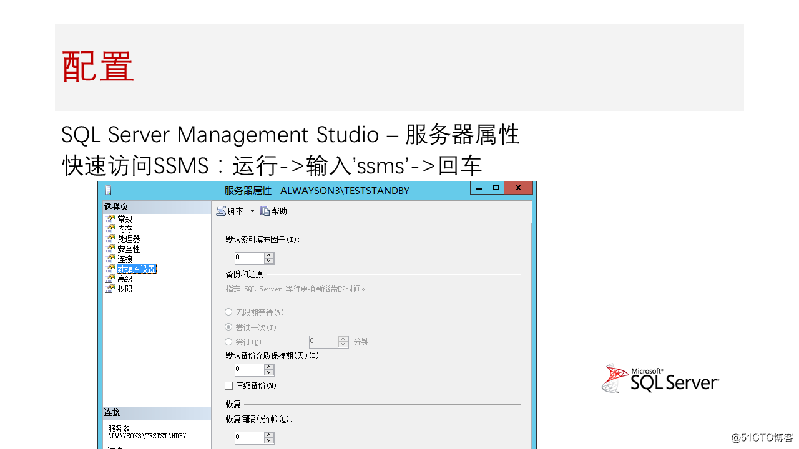Close the 服务器属性 window

pos(519,188)
